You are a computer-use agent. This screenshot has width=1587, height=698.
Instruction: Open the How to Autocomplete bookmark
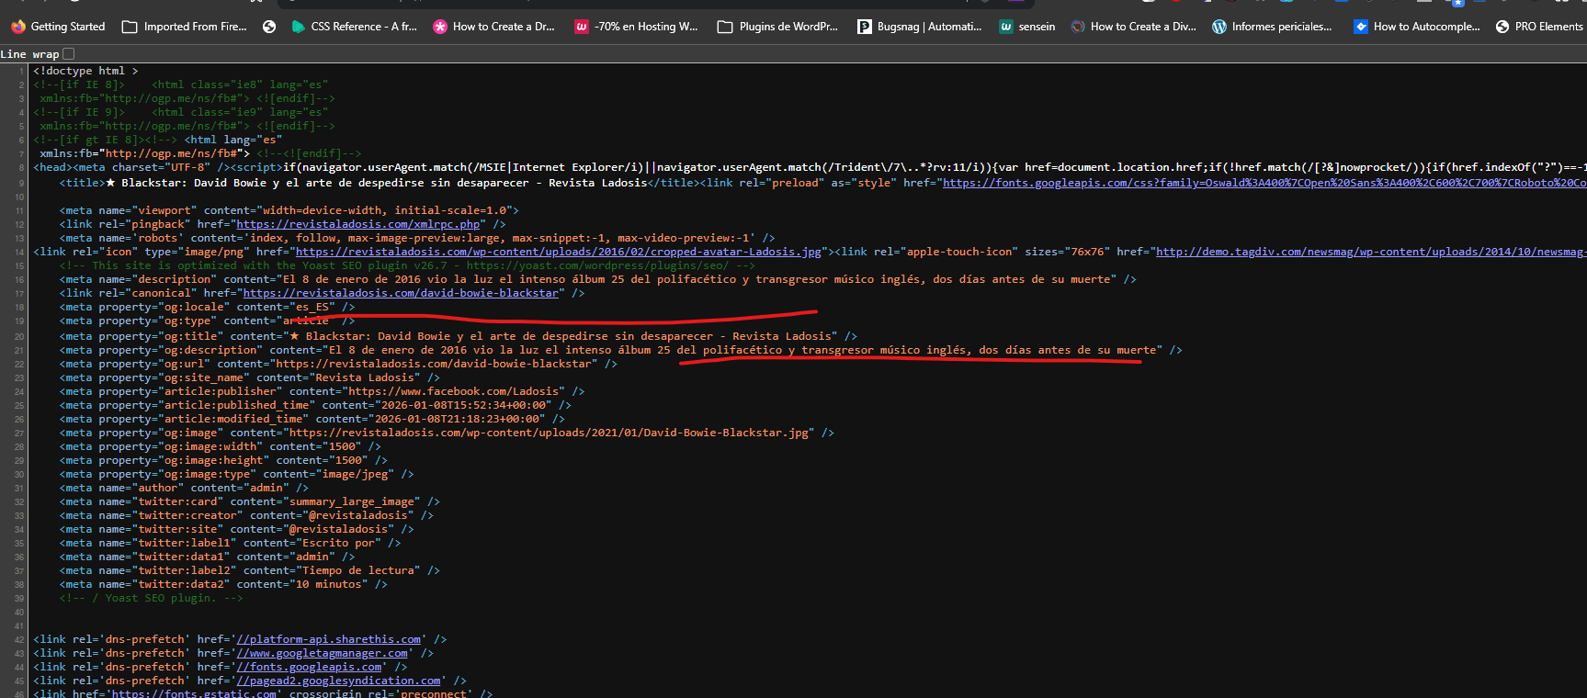pyautogui.click(x=1416, y=27)
